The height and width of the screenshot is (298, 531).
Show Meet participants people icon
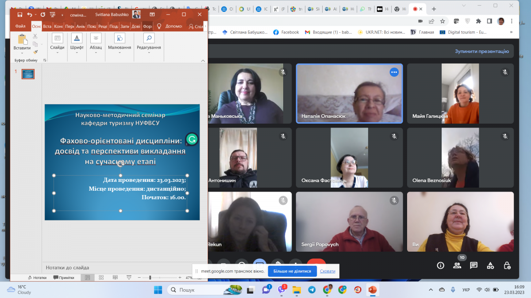[457, 265]
